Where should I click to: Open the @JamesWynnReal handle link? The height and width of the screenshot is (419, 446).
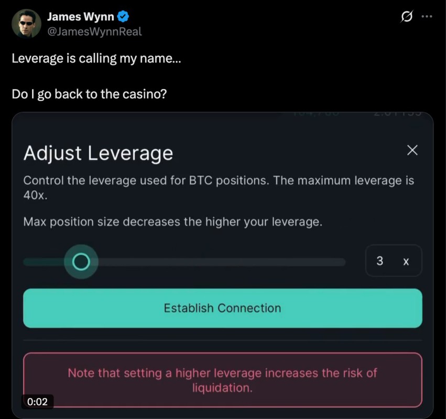[x=94, y=31]
